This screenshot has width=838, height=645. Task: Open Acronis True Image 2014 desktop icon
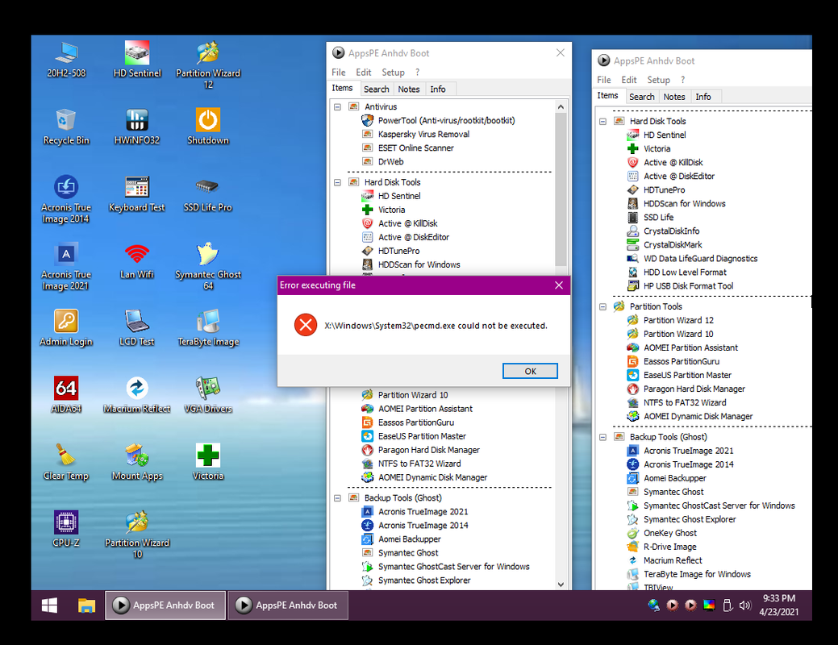pyautogui.click(x=66, y=199)
